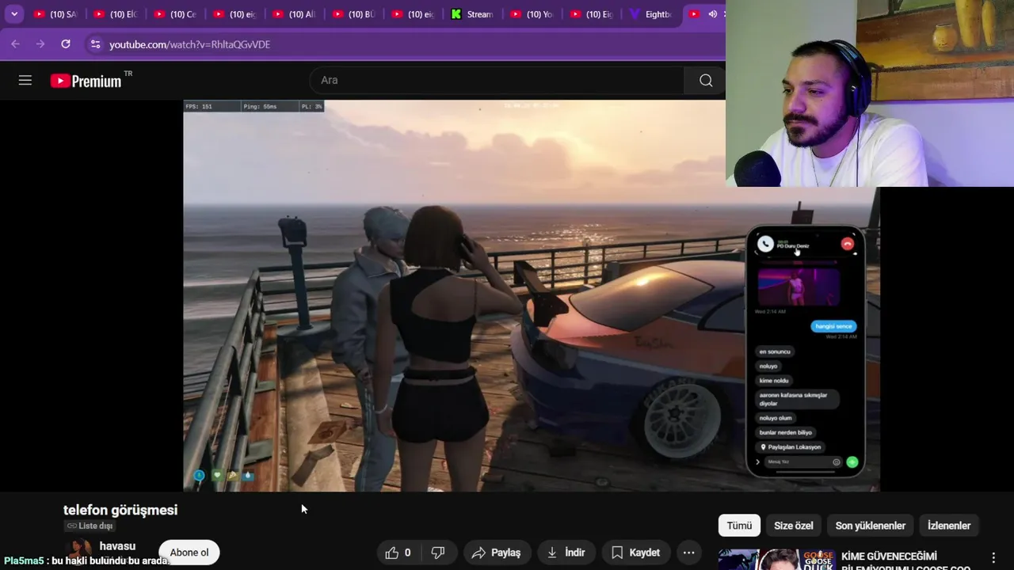
Task: Switch to the '(10) All' tab
Action: click(x=294, y=14)
